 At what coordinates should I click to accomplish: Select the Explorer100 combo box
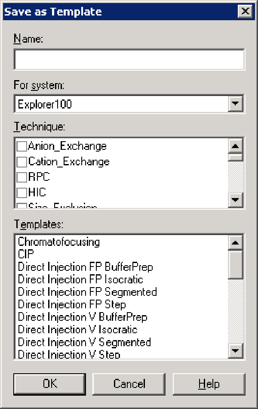pos(129,104)
